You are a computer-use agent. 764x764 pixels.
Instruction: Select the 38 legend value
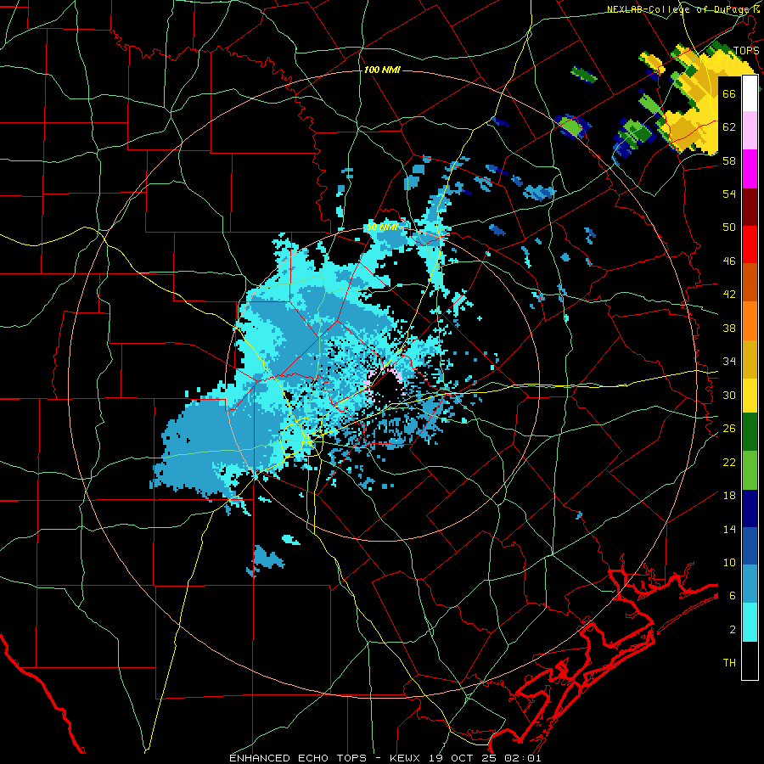pos(729,328)
